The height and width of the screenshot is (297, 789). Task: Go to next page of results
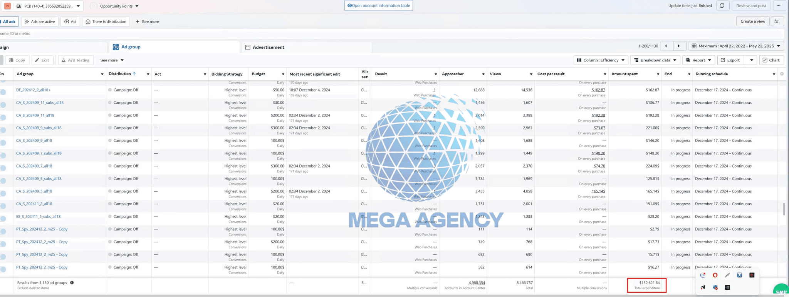[678, 46]
